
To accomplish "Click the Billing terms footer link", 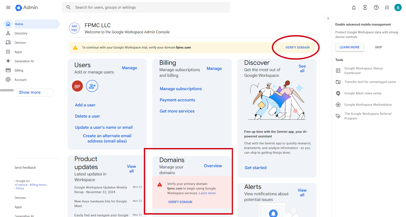I will [x=38, y=185].
